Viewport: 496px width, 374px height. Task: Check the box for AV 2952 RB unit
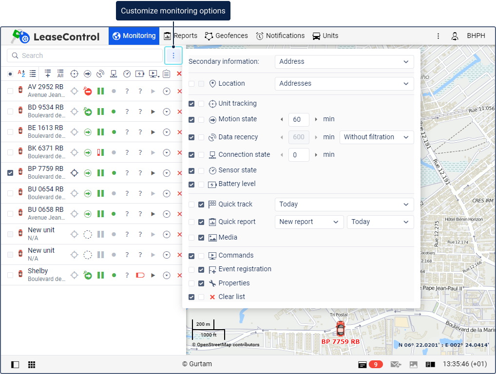pyautogui.click(x=10, y=91)
